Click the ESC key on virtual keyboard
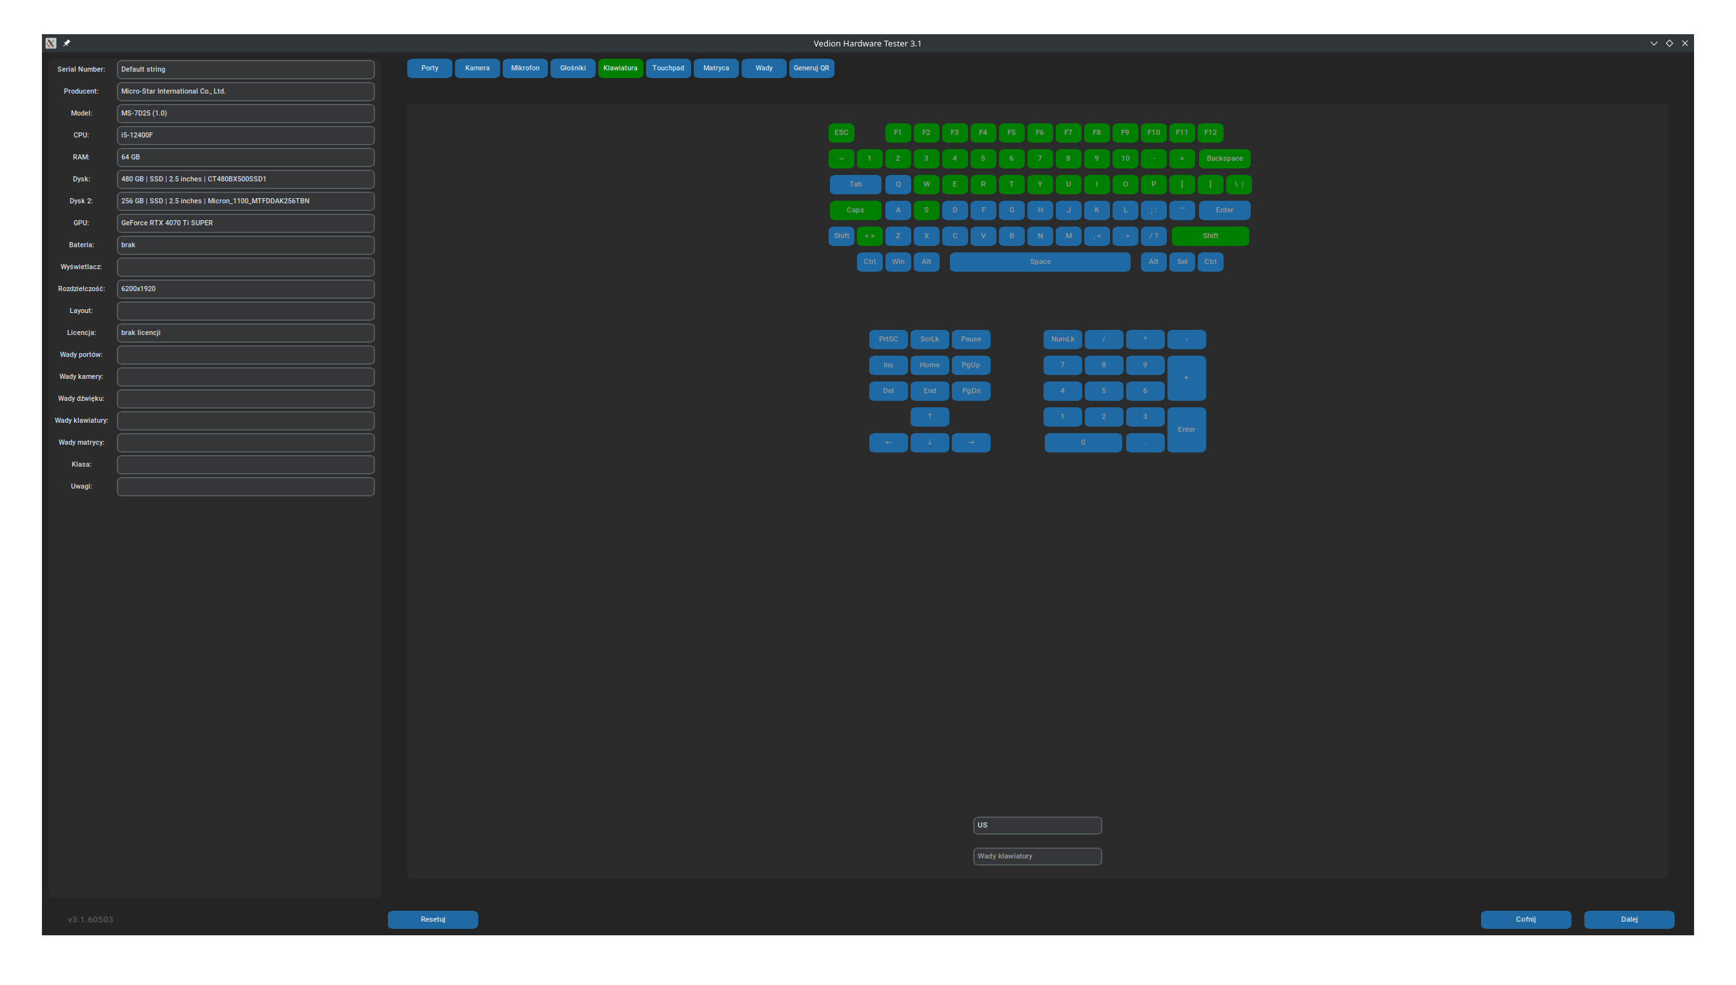The image size is (1736, 985). [x=842, y=132]
